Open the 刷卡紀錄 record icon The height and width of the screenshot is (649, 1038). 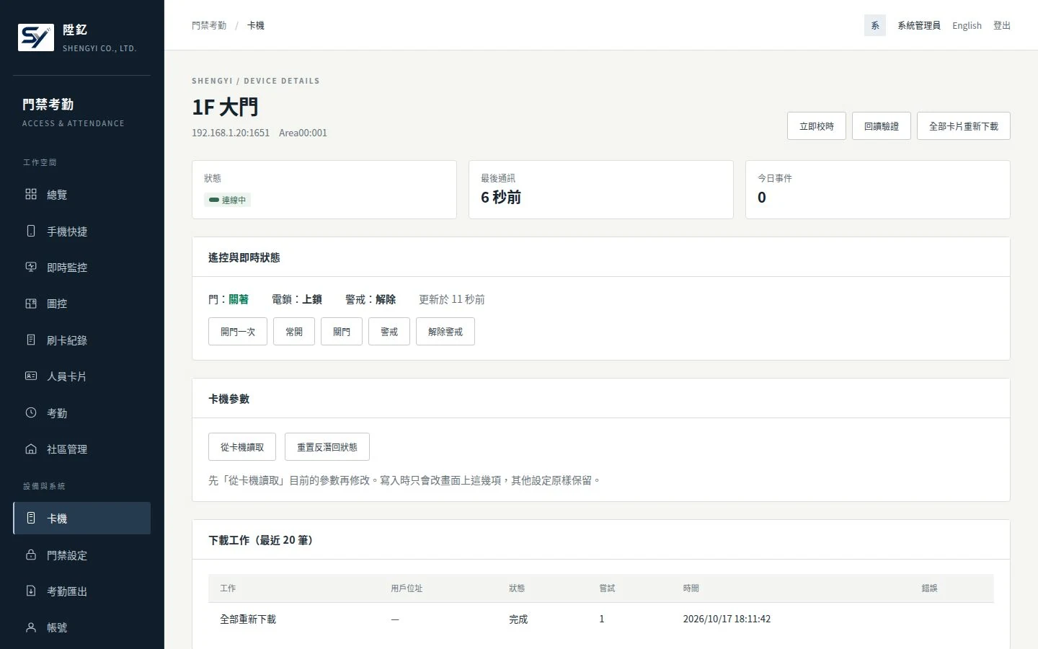coord(31,340)
